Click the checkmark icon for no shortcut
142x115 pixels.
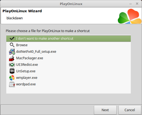12,39
